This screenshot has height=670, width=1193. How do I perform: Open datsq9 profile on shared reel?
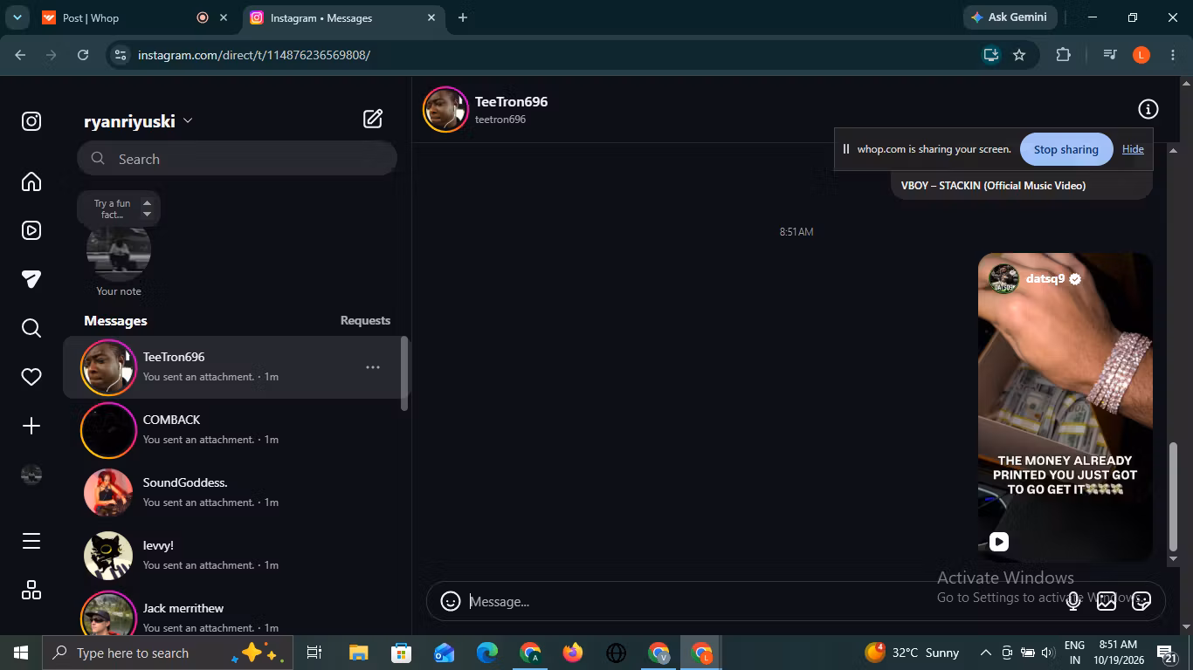1045,278
